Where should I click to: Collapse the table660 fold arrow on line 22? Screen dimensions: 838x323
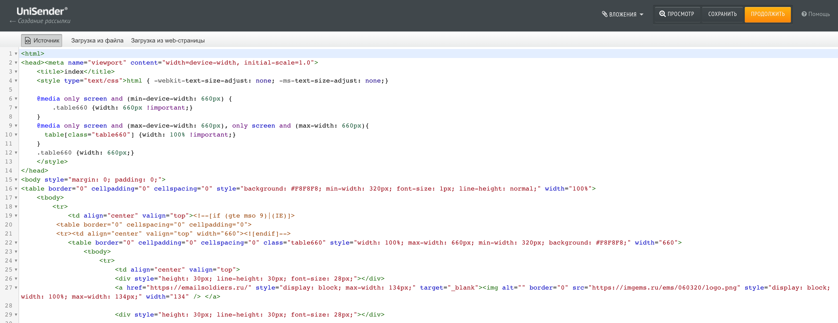pos(16,243)
